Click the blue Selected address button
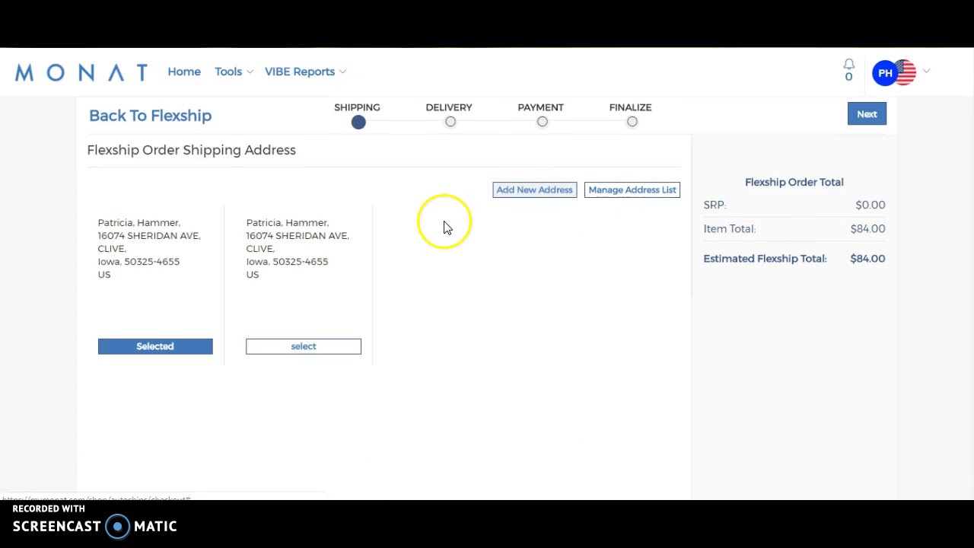Viewport: 974px width, 548px height. (155, 346)
